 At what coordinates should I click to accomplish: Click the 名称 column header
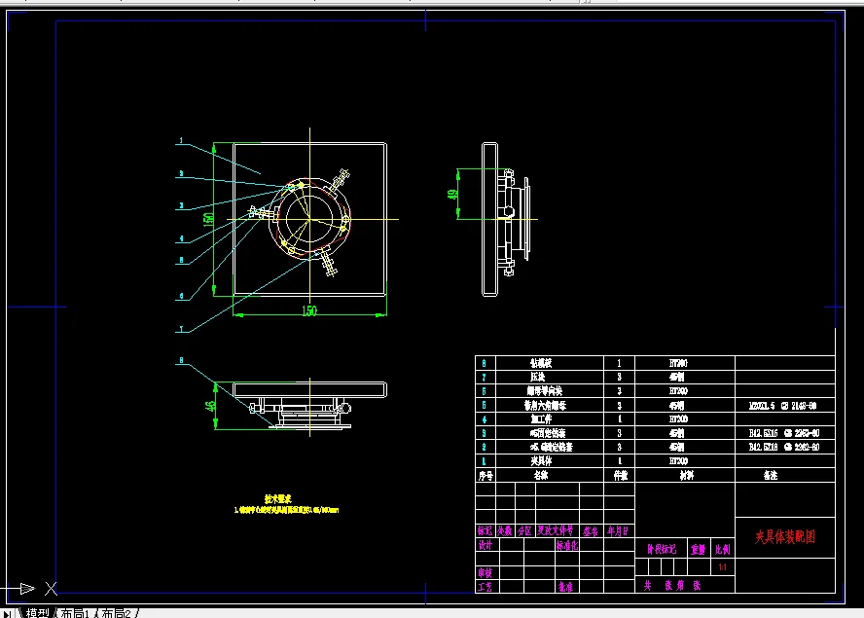[541, 475]
